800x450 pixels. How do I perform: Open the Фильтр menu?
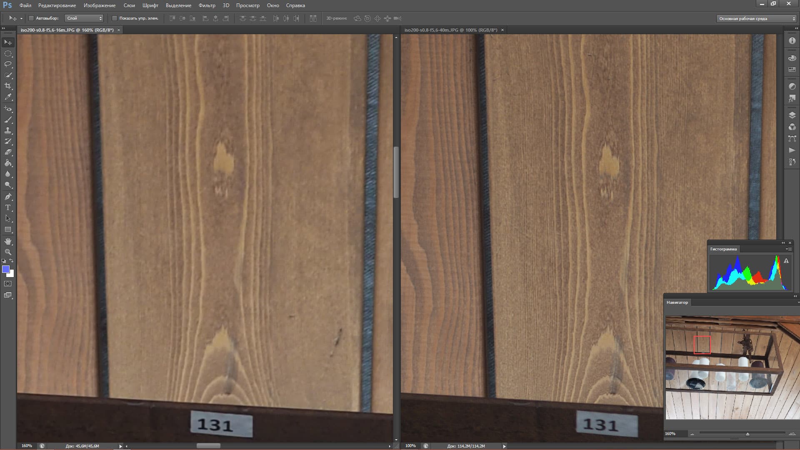(207, 5)
